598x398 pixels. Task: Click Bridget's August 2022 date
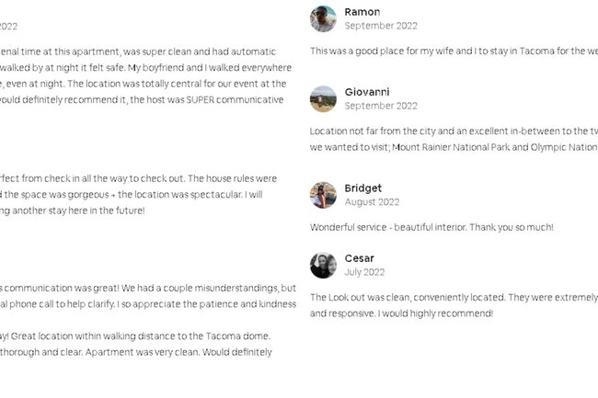click(x=372, y=202)
